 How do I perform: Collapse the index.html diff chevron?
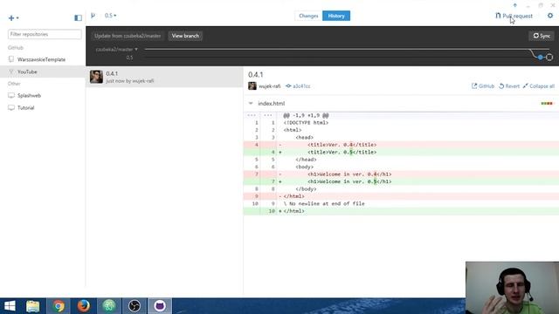coord(251,104)
